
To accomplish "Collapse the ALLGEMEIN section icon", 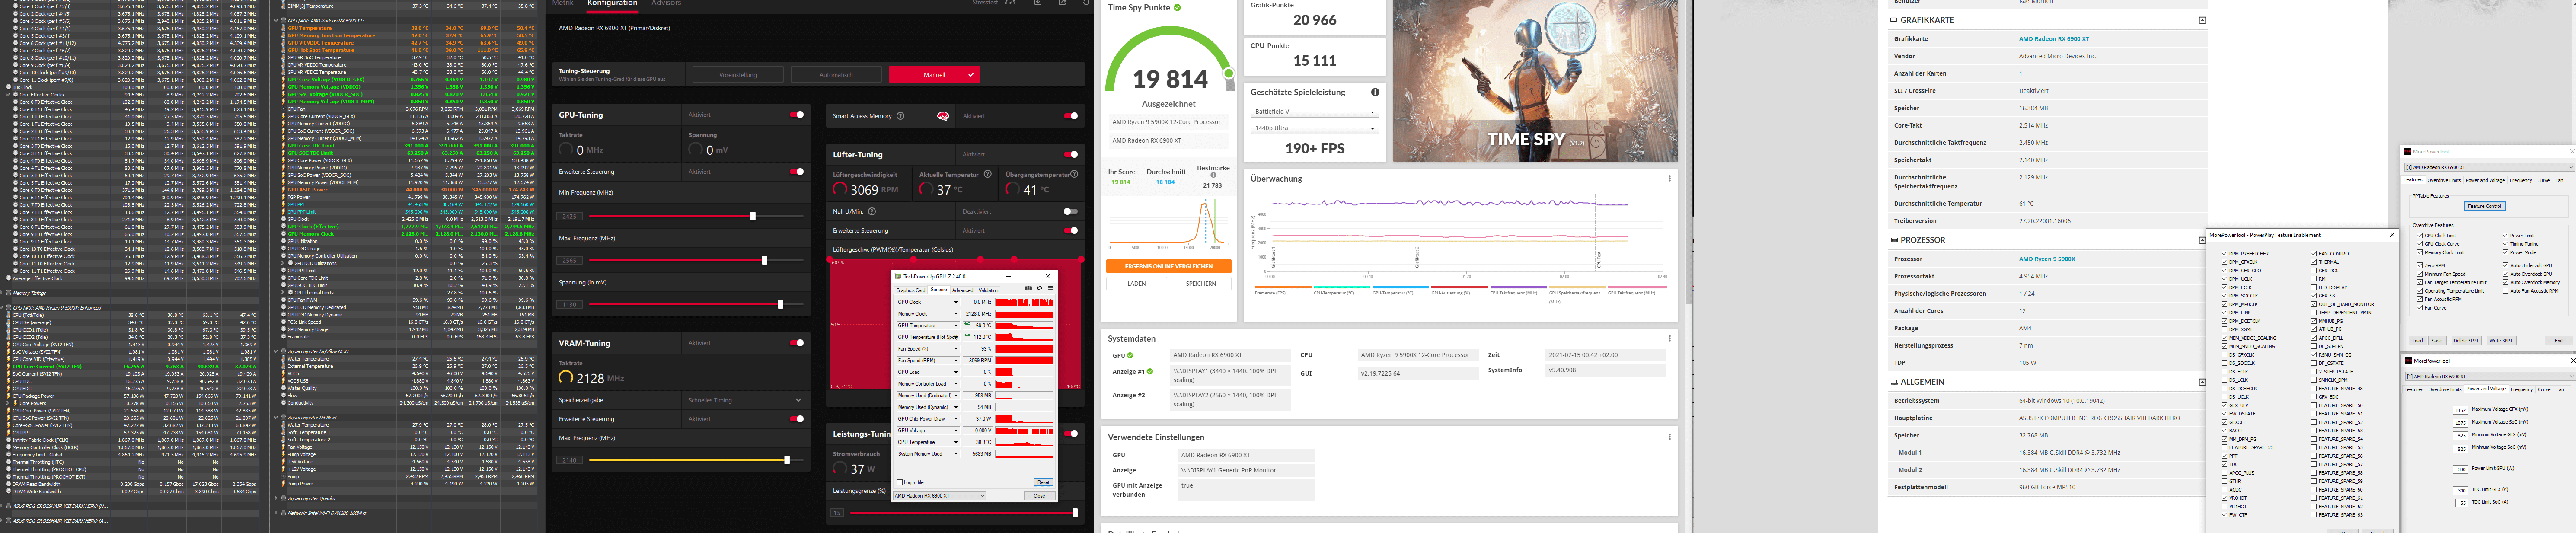I will coord(2202,382).
